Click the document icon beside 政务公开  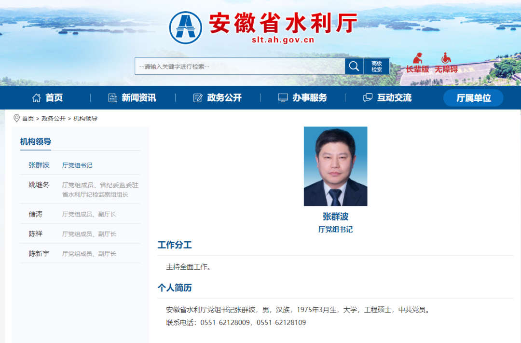click(197, 97)
